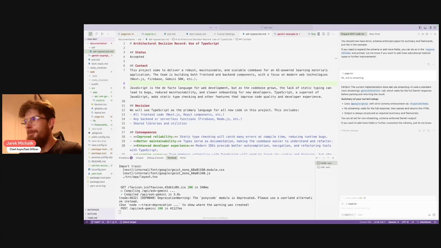Open editor more actions ellipsis
This screenshot has height=248, width=441.
[x=333, y=34]
